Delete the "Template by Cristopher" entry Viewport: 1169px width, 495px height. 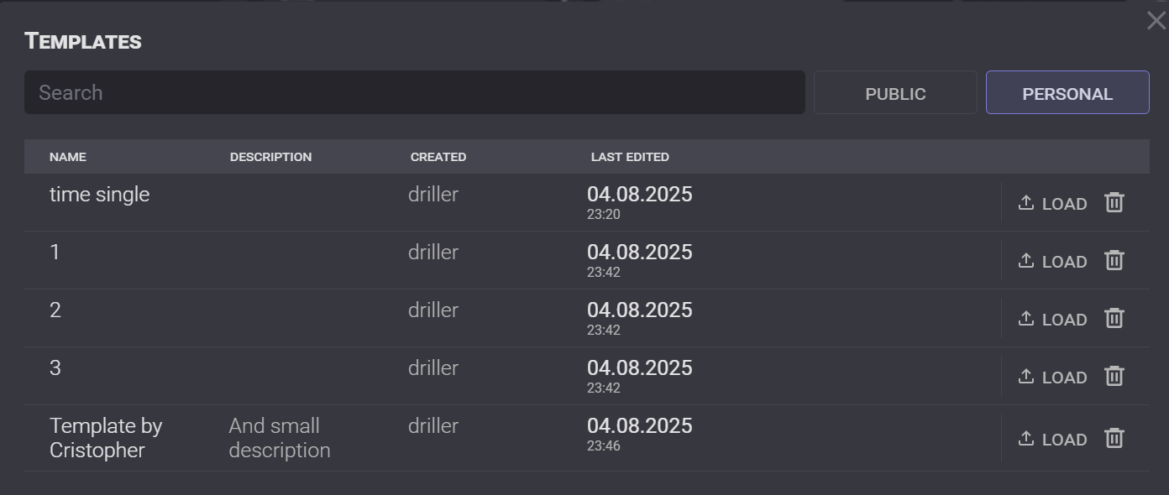[1114, 438]
